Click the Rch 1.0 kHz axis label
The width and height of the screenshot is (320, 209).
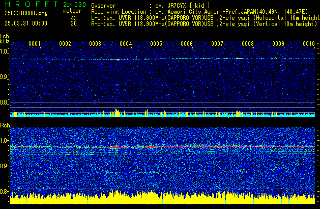(x=4, y=141)
